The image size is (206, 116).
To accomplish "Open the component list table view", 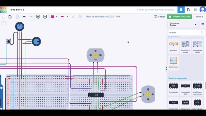I will (x=195, y=10).
